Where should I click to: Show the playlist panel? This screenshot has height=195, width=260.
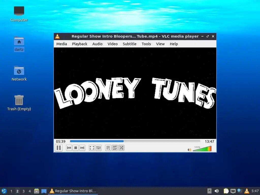tap(108, 148)
